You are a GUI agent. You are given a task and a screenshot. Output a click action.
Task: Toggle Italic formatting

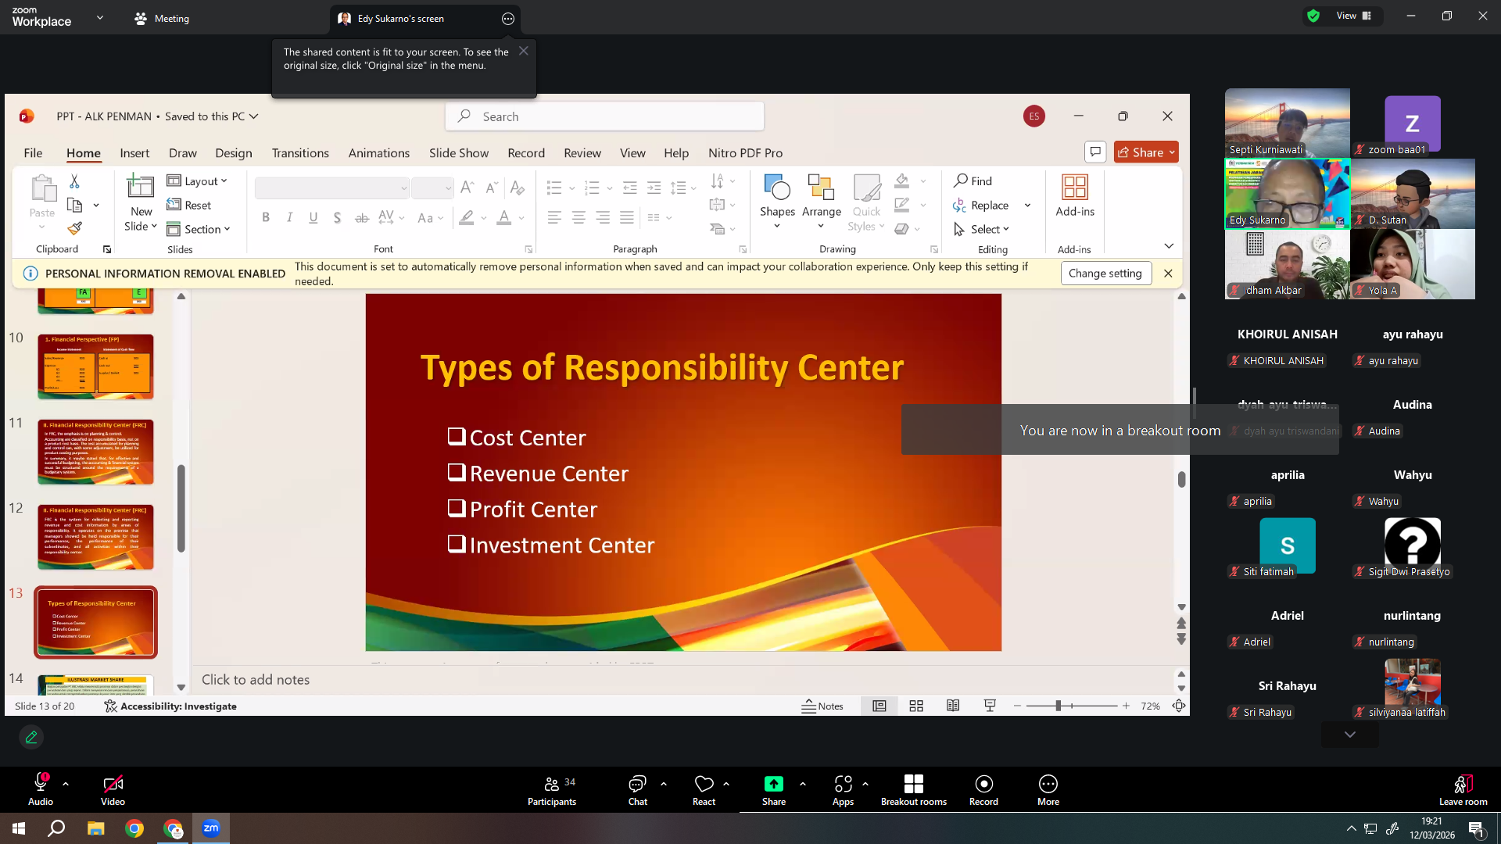(289, 217)
